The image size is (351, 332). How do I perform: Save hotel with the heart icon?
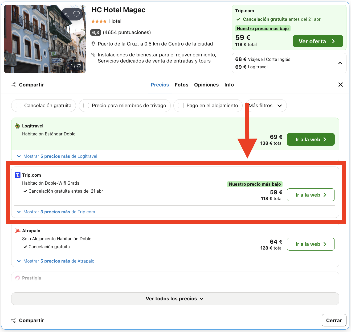[76, 14]
